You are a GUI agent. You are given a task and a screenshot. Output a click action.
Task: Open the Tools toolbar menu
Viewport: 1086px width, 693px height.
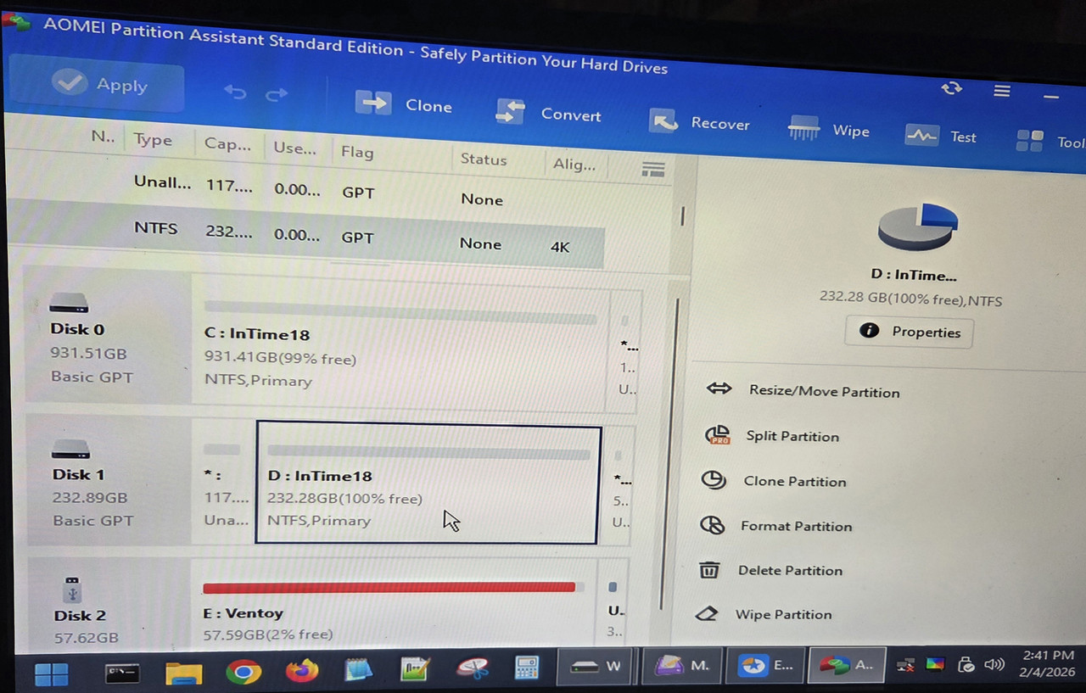[1050, 141]
